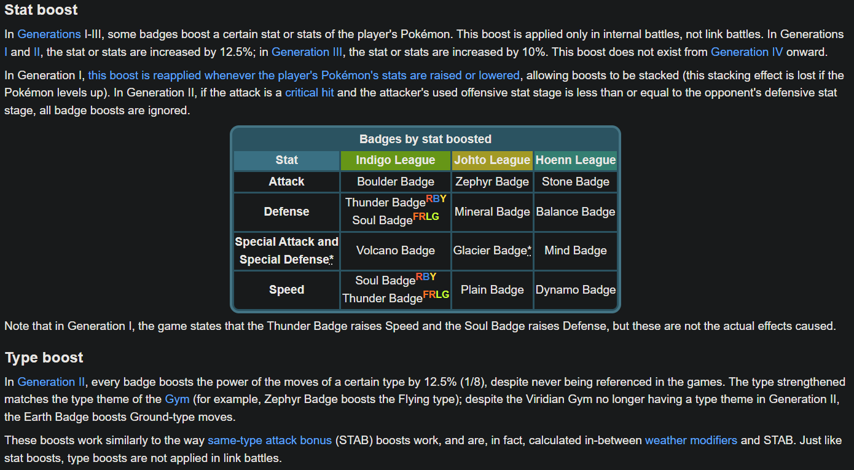Image resolution: width=854 pixels, height=470 pixels.
Task: Click the Plain Badge cell
Action: tap(492, 290)
